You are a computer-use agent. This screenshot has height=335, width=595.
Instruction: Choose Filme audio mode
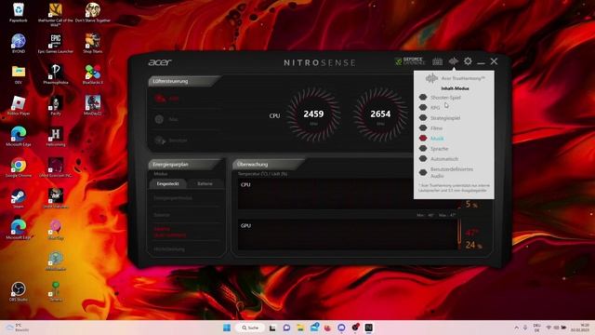[x=436, y=128]
